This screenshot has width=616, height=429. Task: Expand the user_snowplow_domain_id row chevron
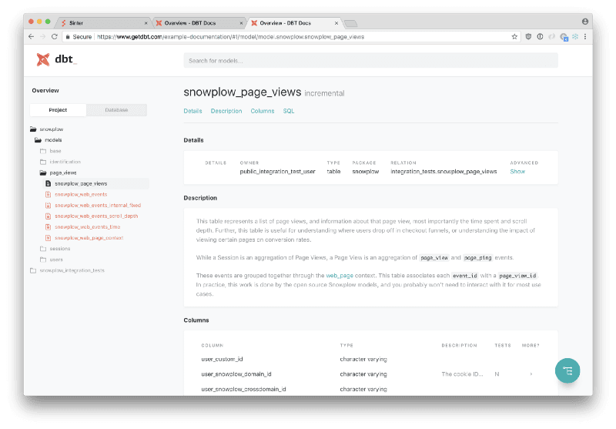[531, 374]
